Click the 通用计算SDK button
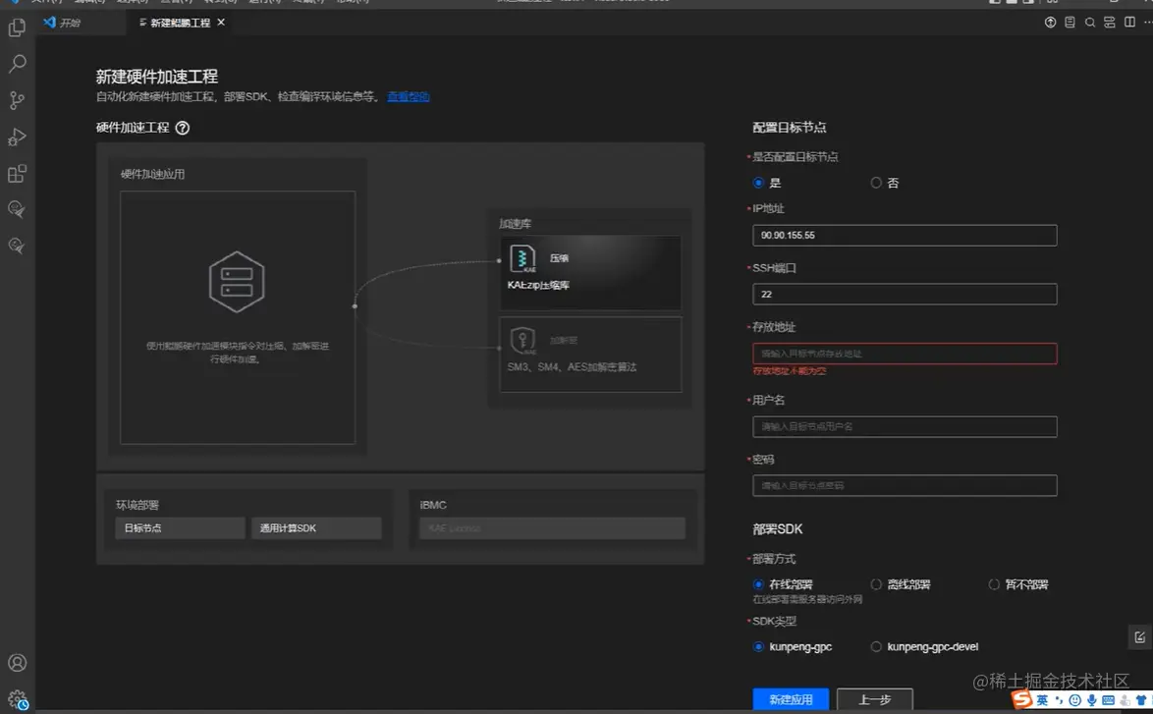This screenshot has height=714, width=1153. [x=316, y=528]
